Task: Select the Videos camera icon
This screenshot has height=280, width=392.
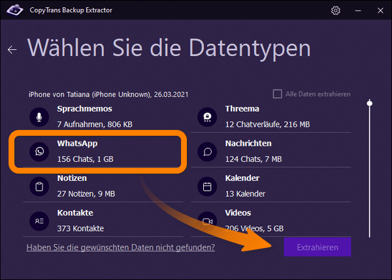Action: 207,221
